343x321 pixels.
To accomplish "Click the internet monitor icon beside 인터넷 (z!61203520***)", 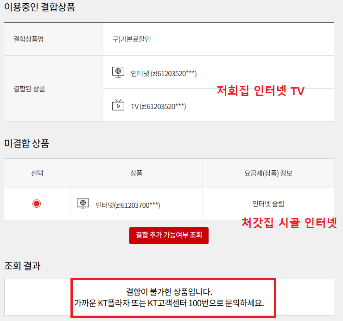I will 118,72.
